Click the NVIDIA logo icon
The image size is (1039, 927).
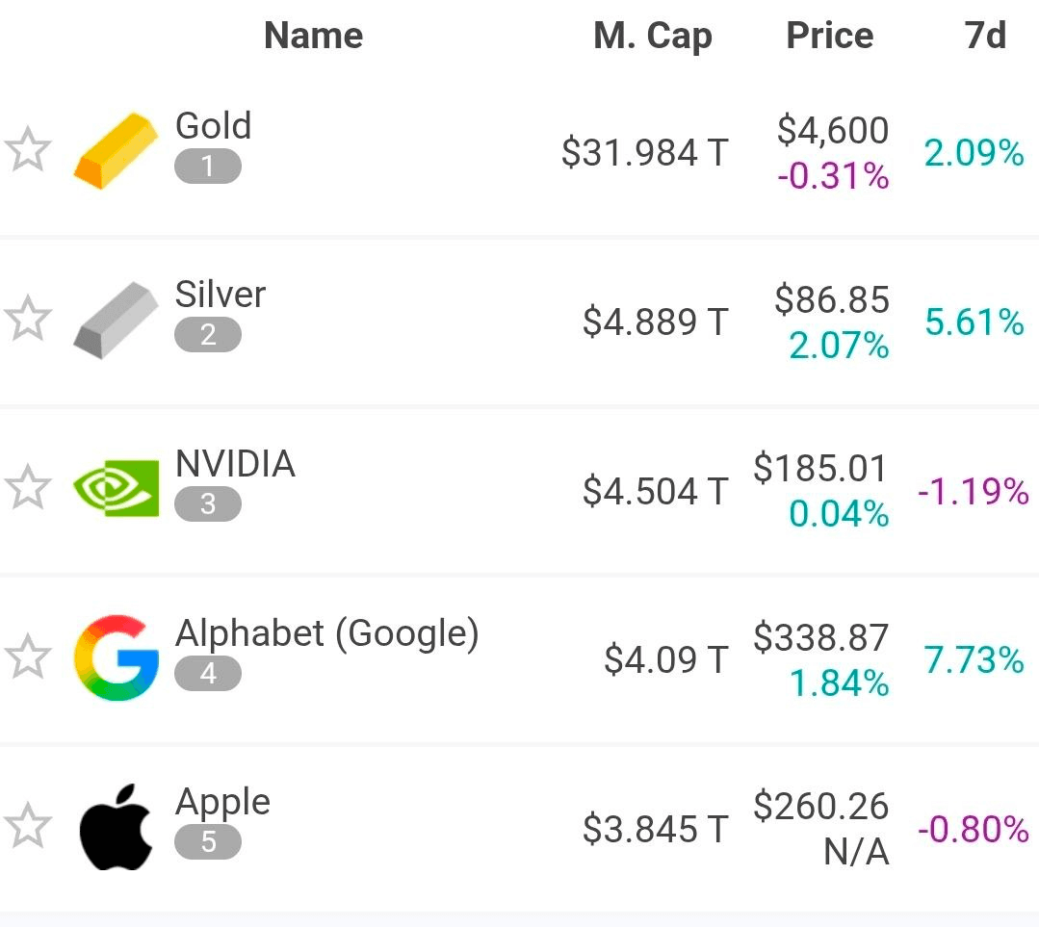point(116,488)
